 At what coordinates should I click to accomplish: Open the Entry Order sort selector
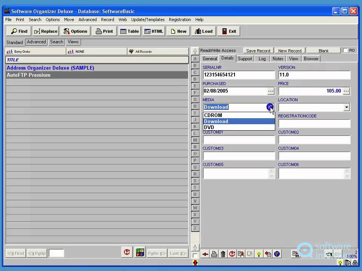35,52
